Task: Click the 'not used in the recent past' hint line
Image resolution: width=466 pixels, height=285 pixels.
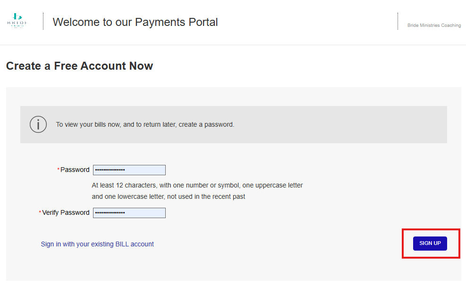Action: coord(169,196)
